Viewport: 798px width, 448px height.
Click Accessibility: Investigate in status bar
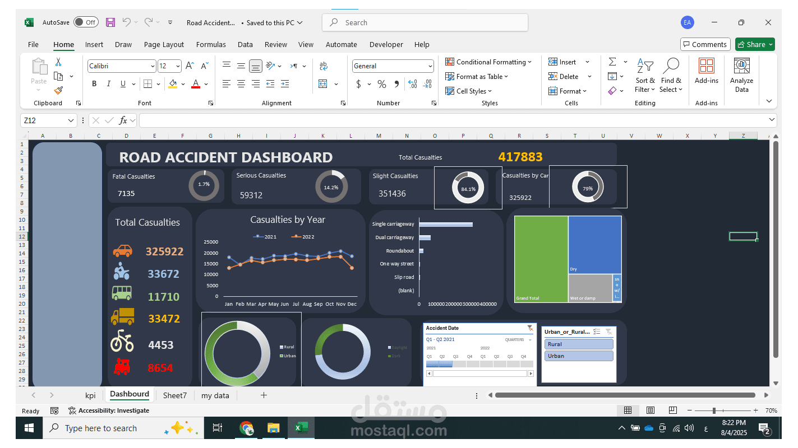click(109, 410)
